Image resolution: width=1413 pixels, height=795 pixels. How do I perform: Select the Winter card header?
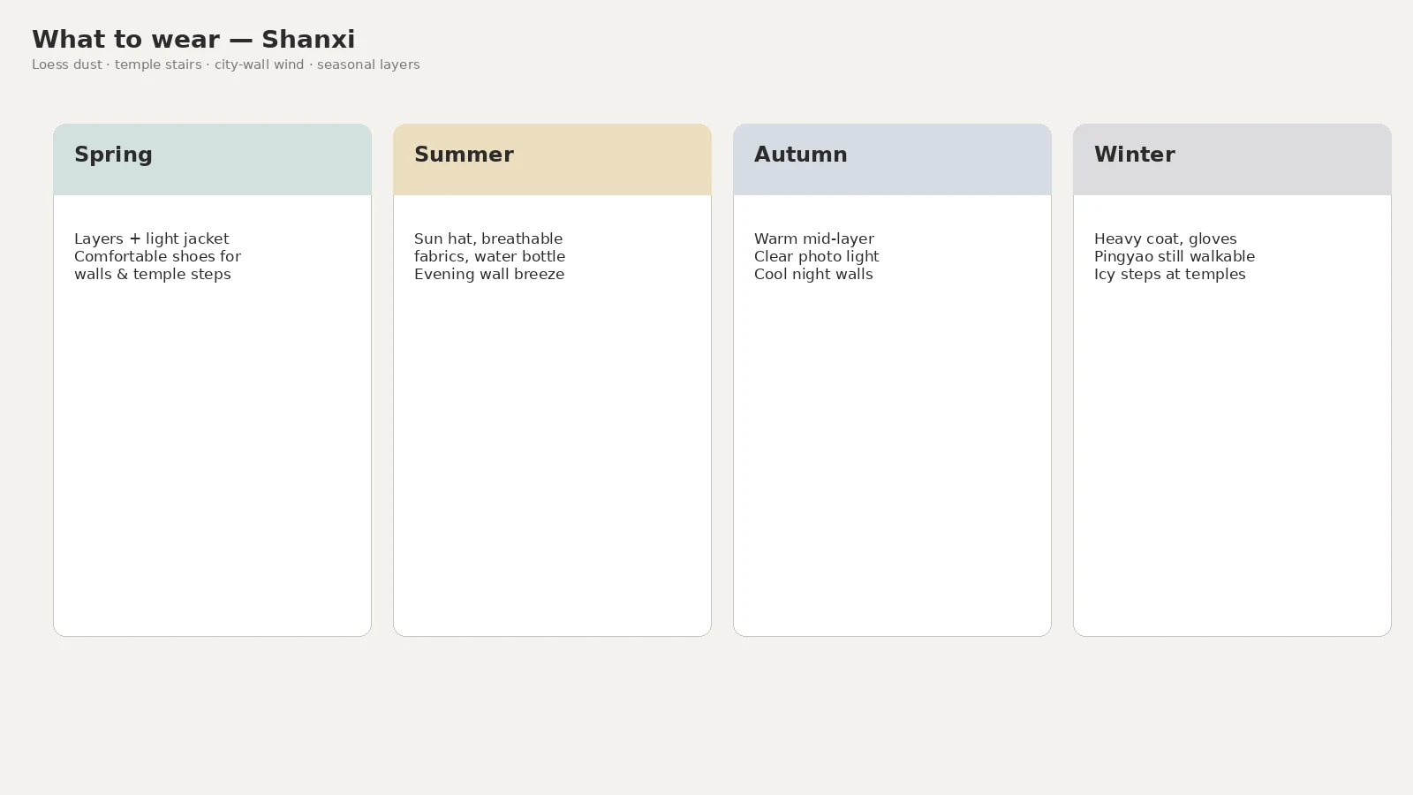[1232, 159]
